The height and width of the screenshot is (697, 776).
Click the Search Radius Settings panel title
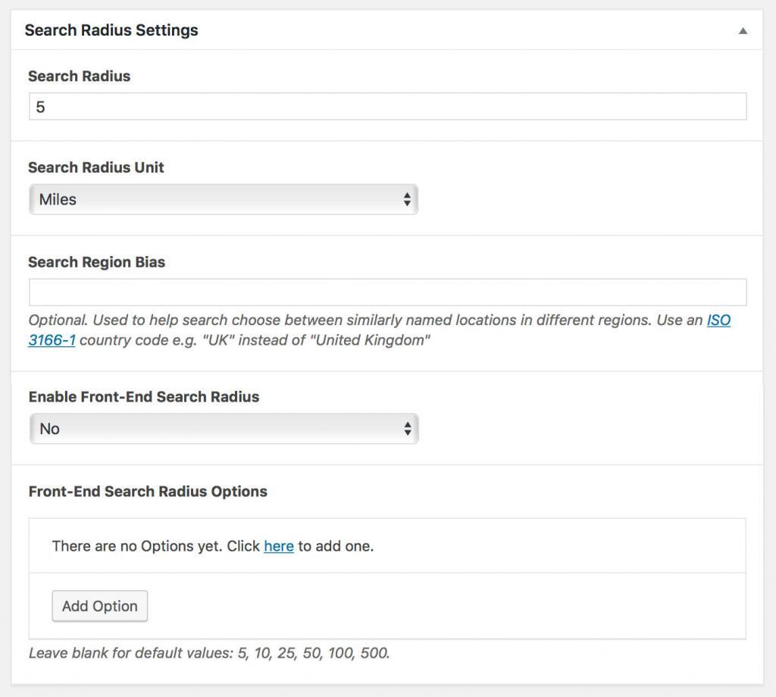[x=111, y=30]
